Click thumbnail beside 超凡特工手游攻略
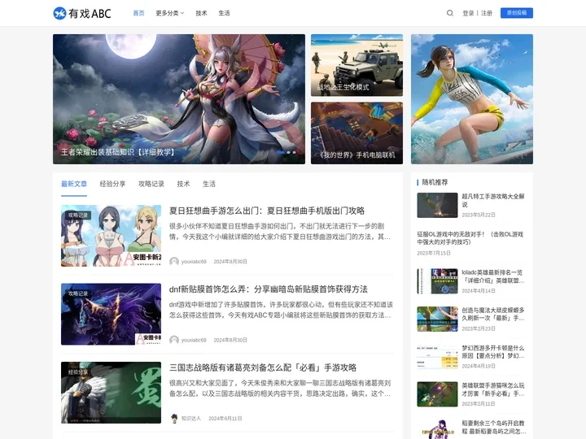 pyautogui.click(x=437, y=205)
